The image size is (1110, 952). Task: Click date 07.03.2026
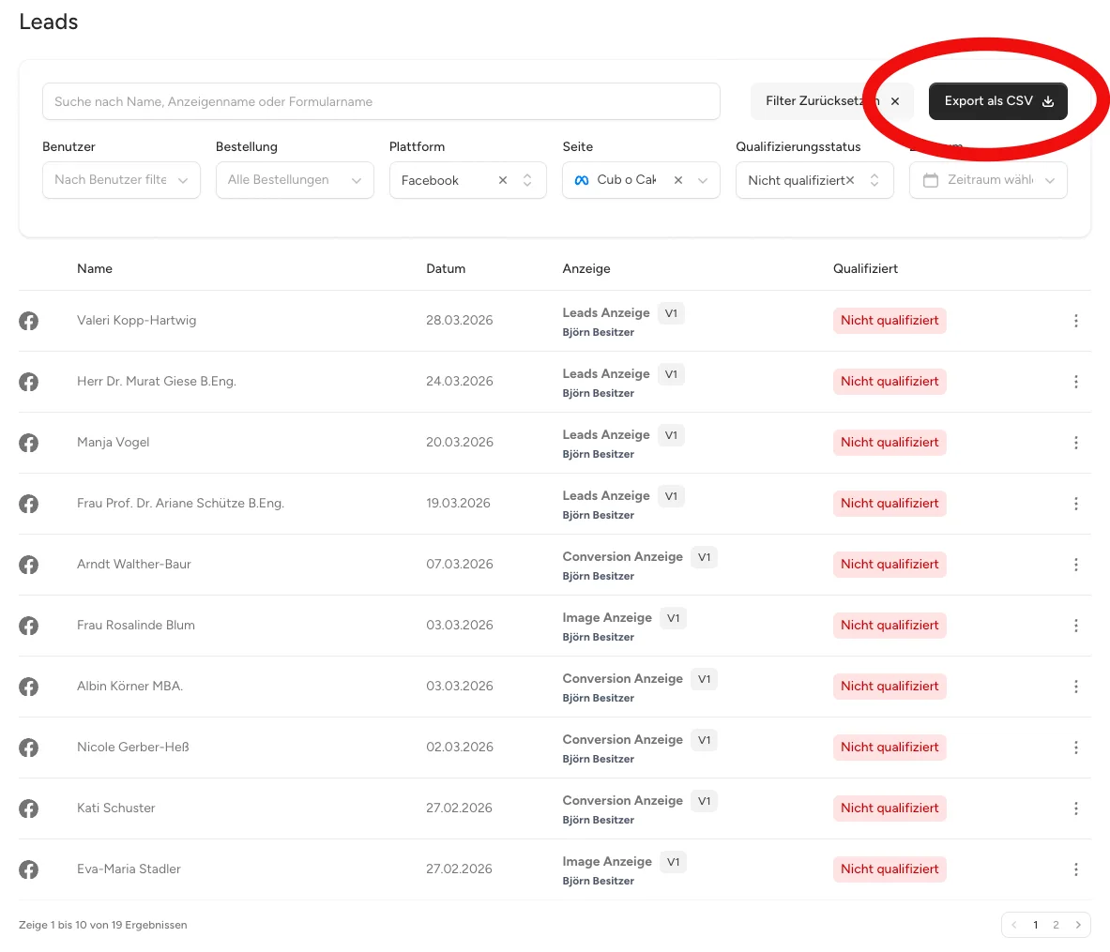460,564
